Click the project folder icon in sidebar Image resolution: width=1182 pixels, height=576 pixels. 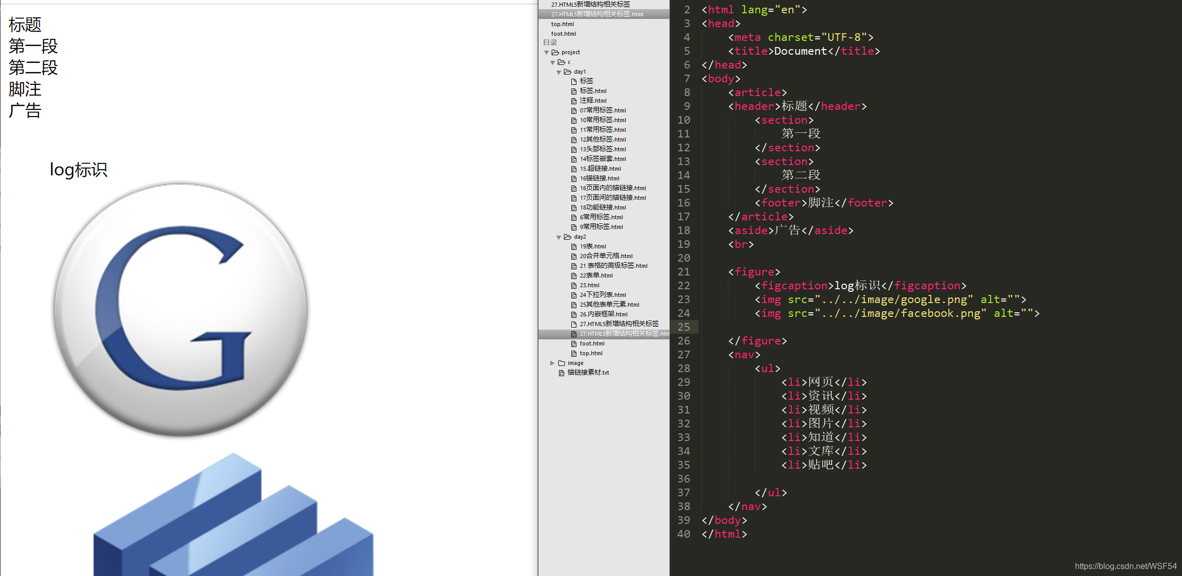point(555,52)
